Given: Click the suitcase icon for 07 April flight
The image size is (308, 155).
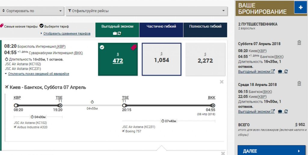Looking at the screenshot, I should (x=280, y=72).
